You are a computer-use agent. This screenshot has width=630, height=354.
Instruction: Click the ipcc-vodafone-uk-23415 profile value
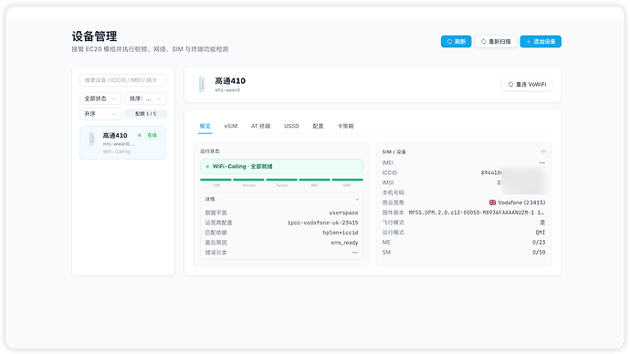pyautogui.click(x=322, y=223)
